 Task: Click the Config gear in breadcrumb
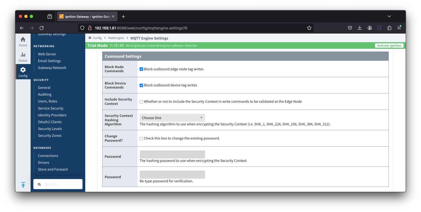pyautogui.click(x=90, y=38)
